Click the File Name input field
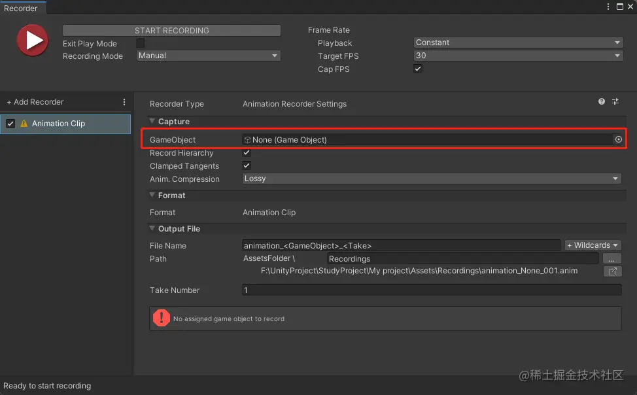This screenshot has height=395, width=637. tap(402, 245)
